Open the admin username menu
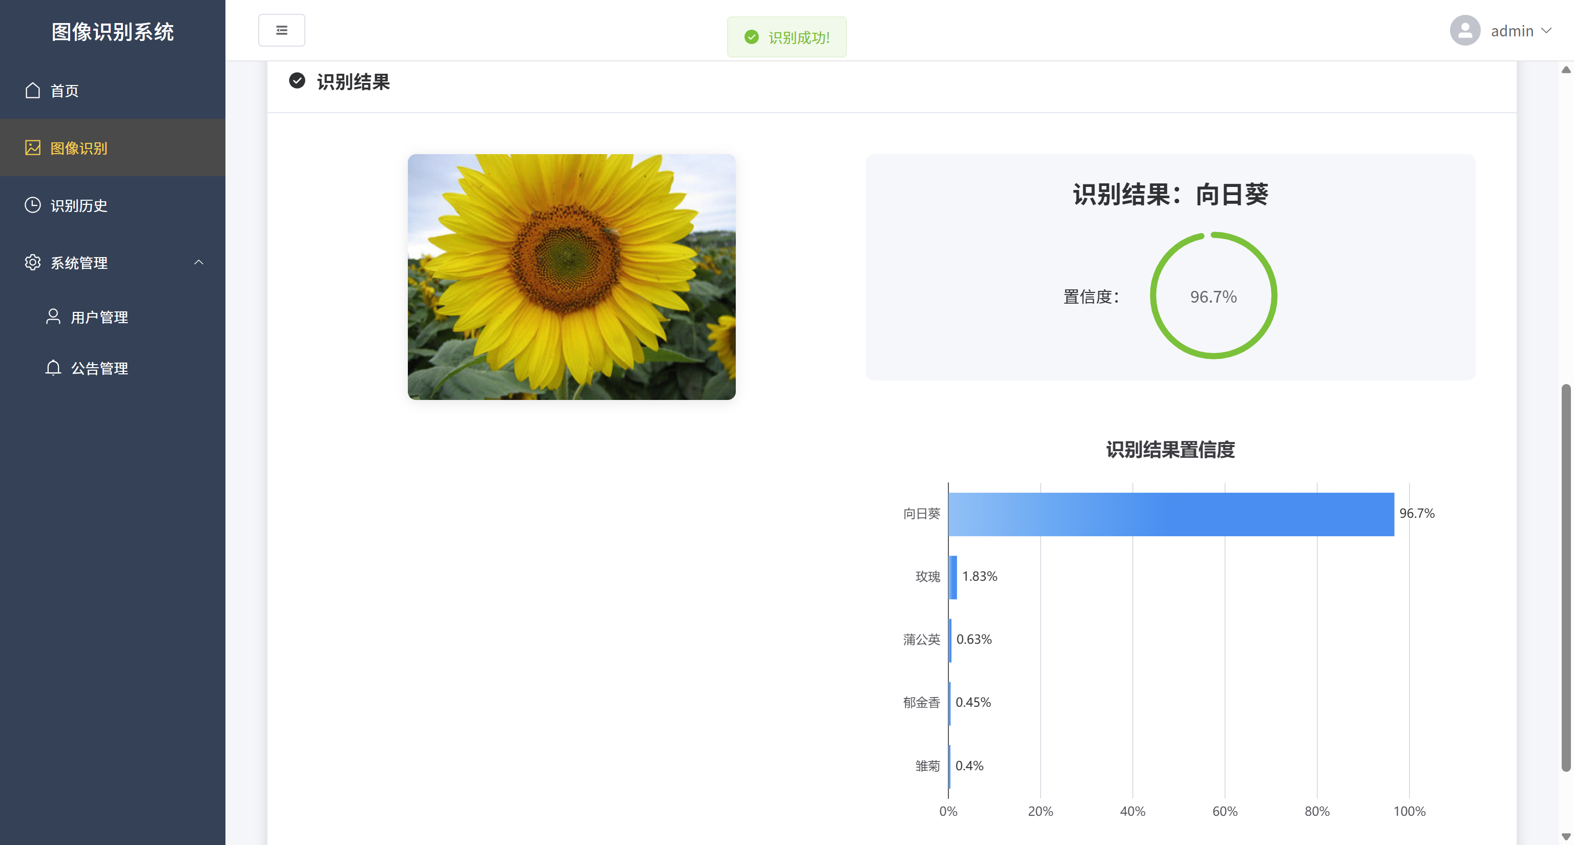The image size is (1574, 845). coord(1511,31)
